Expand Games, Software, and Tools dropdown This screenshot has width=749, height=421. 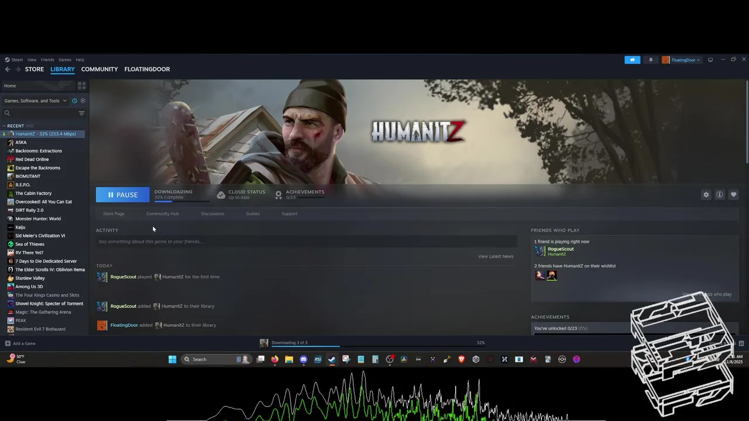(x=35, y=101)
